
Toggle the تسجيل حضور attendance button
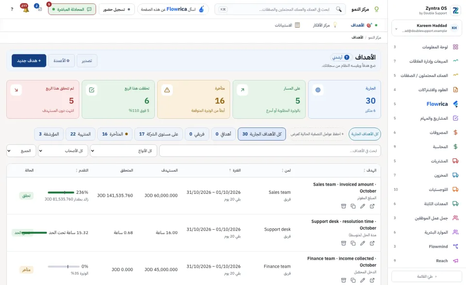pyautogui.click(x=116, y=9)
